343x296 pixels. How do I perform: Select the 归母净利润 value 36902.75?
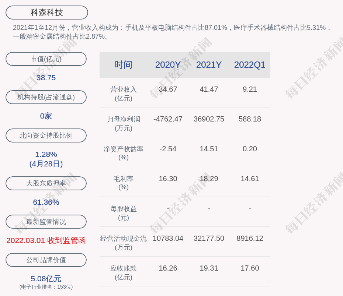pyautogui.click(x=209, y=119)
